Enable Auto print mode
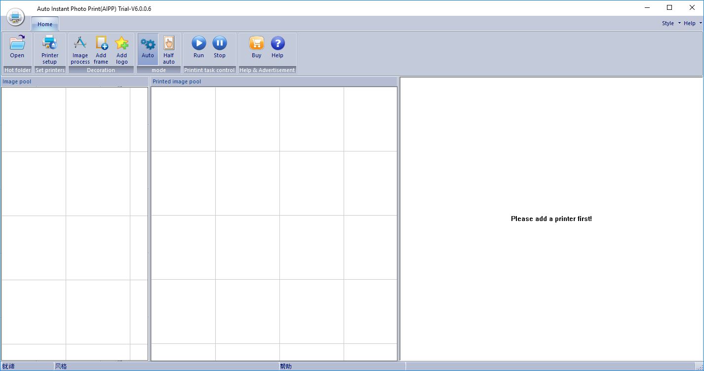 [x=148, y=48]
